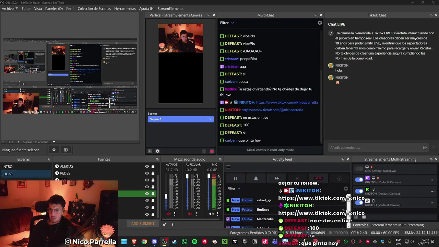Click the Vertical Canvas webcam preview
Viewport: 439px width, 247px height.
point(180,38)
